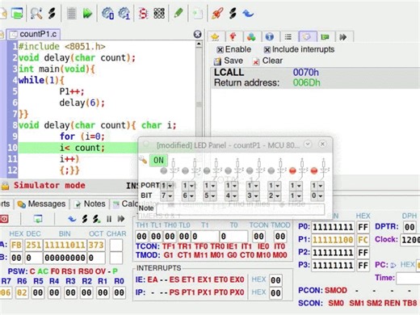420x315 pixels.
Task: Click the lit red LED above BIT 0
Action: point(314,170)
